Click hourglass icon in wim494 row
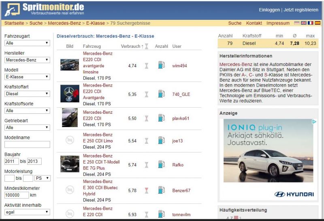Screen dimensions: 324x221 tap(147, 66)
